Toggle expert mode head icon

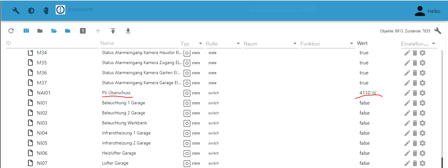point(46,11)
